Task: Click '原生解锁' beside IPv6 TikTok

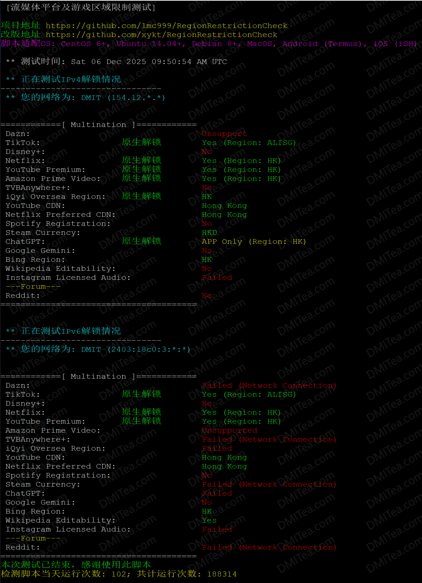Action: click(141, 394)
